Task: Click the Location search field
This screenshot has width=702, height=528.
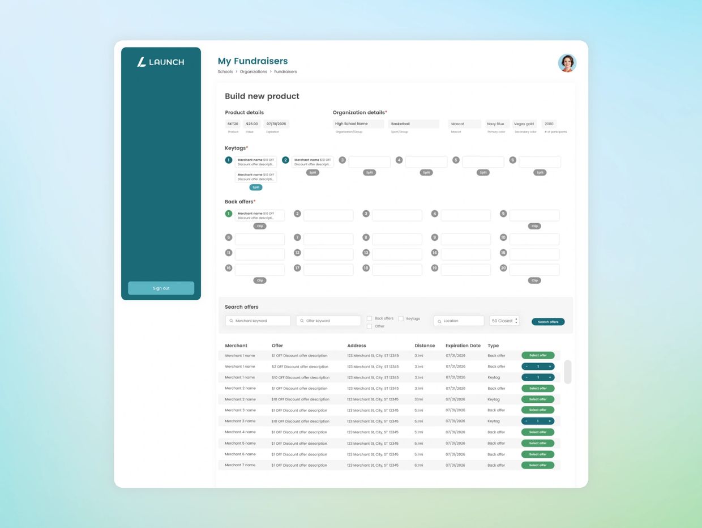Action: [459, 321]
